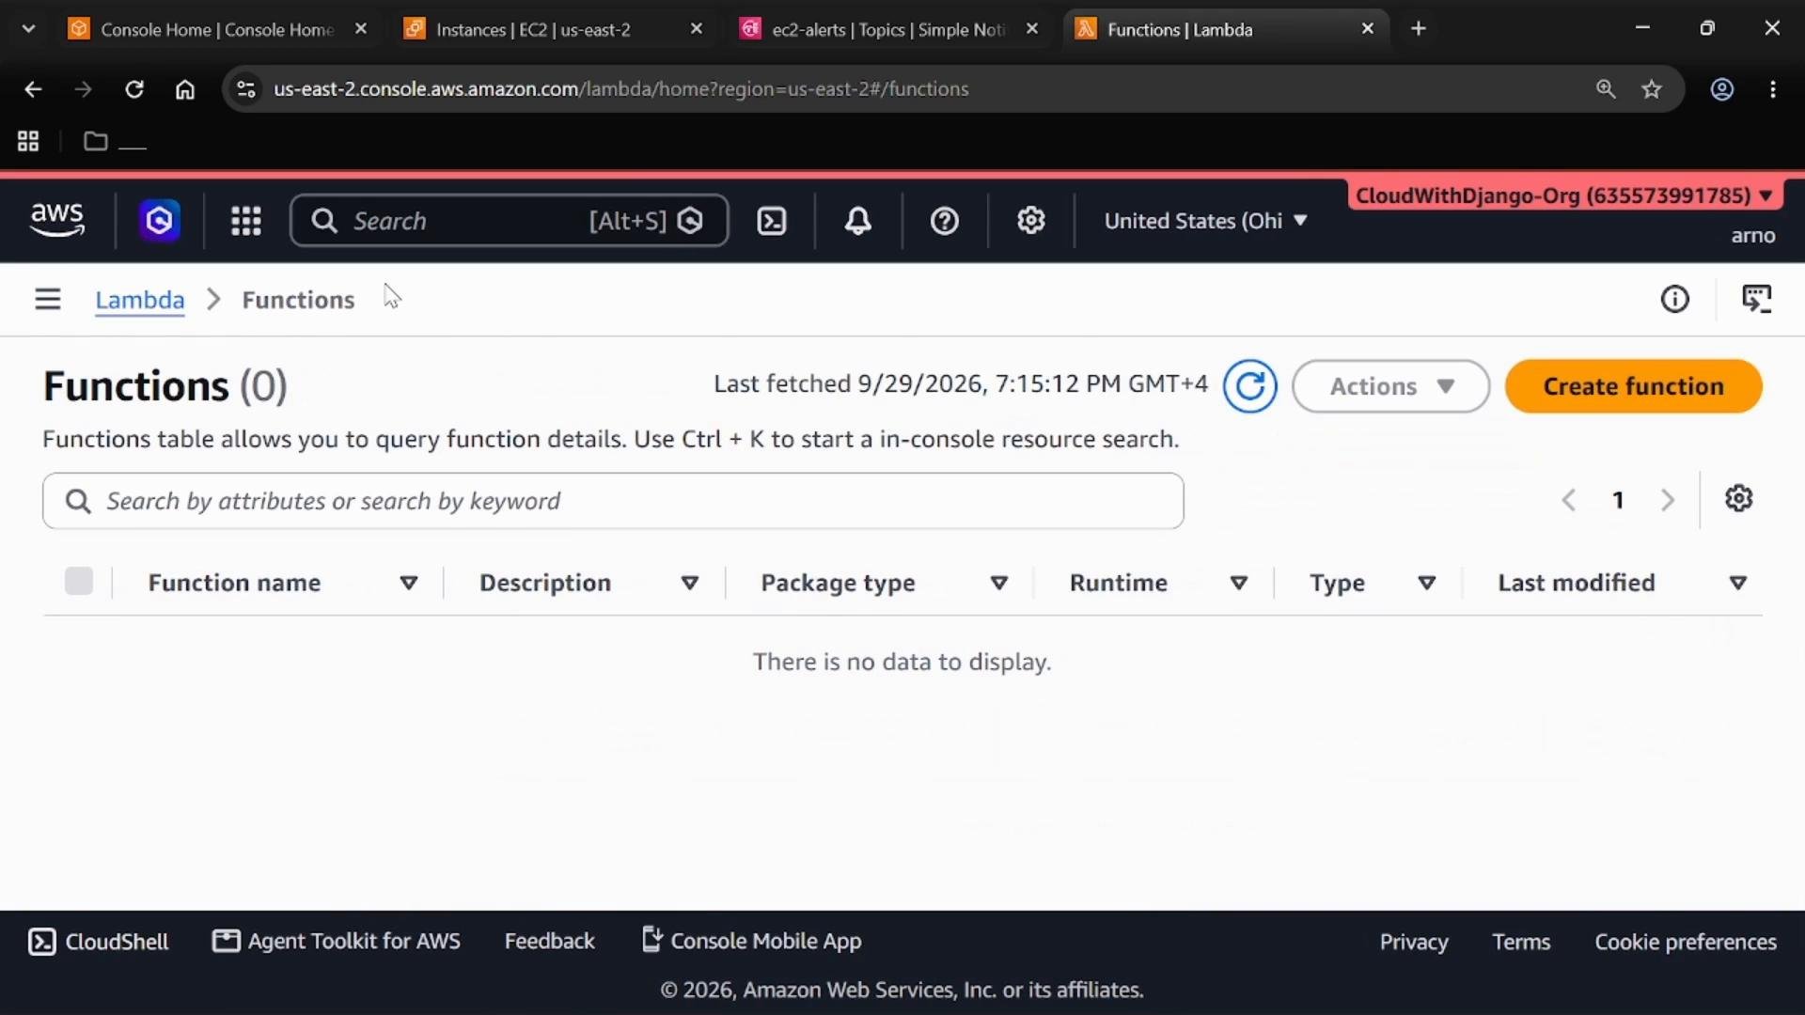The width and height of the screenshot is (1805, 1015).
Task: Open the console settings gear in header
Action: [1031, 221]
